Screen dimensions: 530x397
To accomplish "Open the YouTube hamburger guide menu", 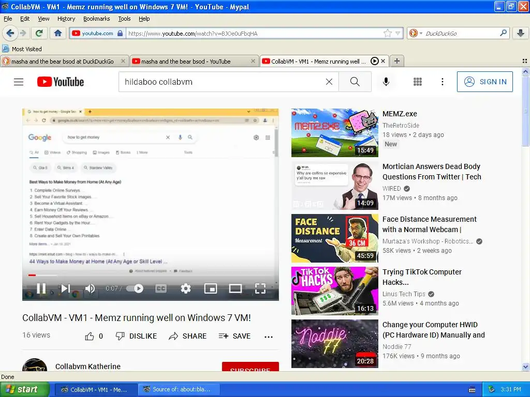I will pyautogui.click(x=19, y=82).
